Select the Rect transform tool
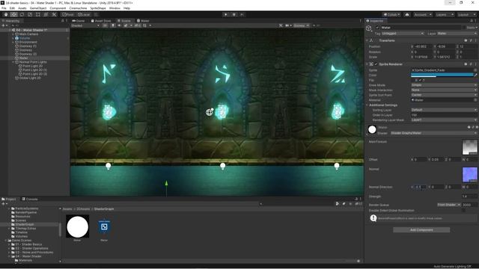 pos(37,14)
